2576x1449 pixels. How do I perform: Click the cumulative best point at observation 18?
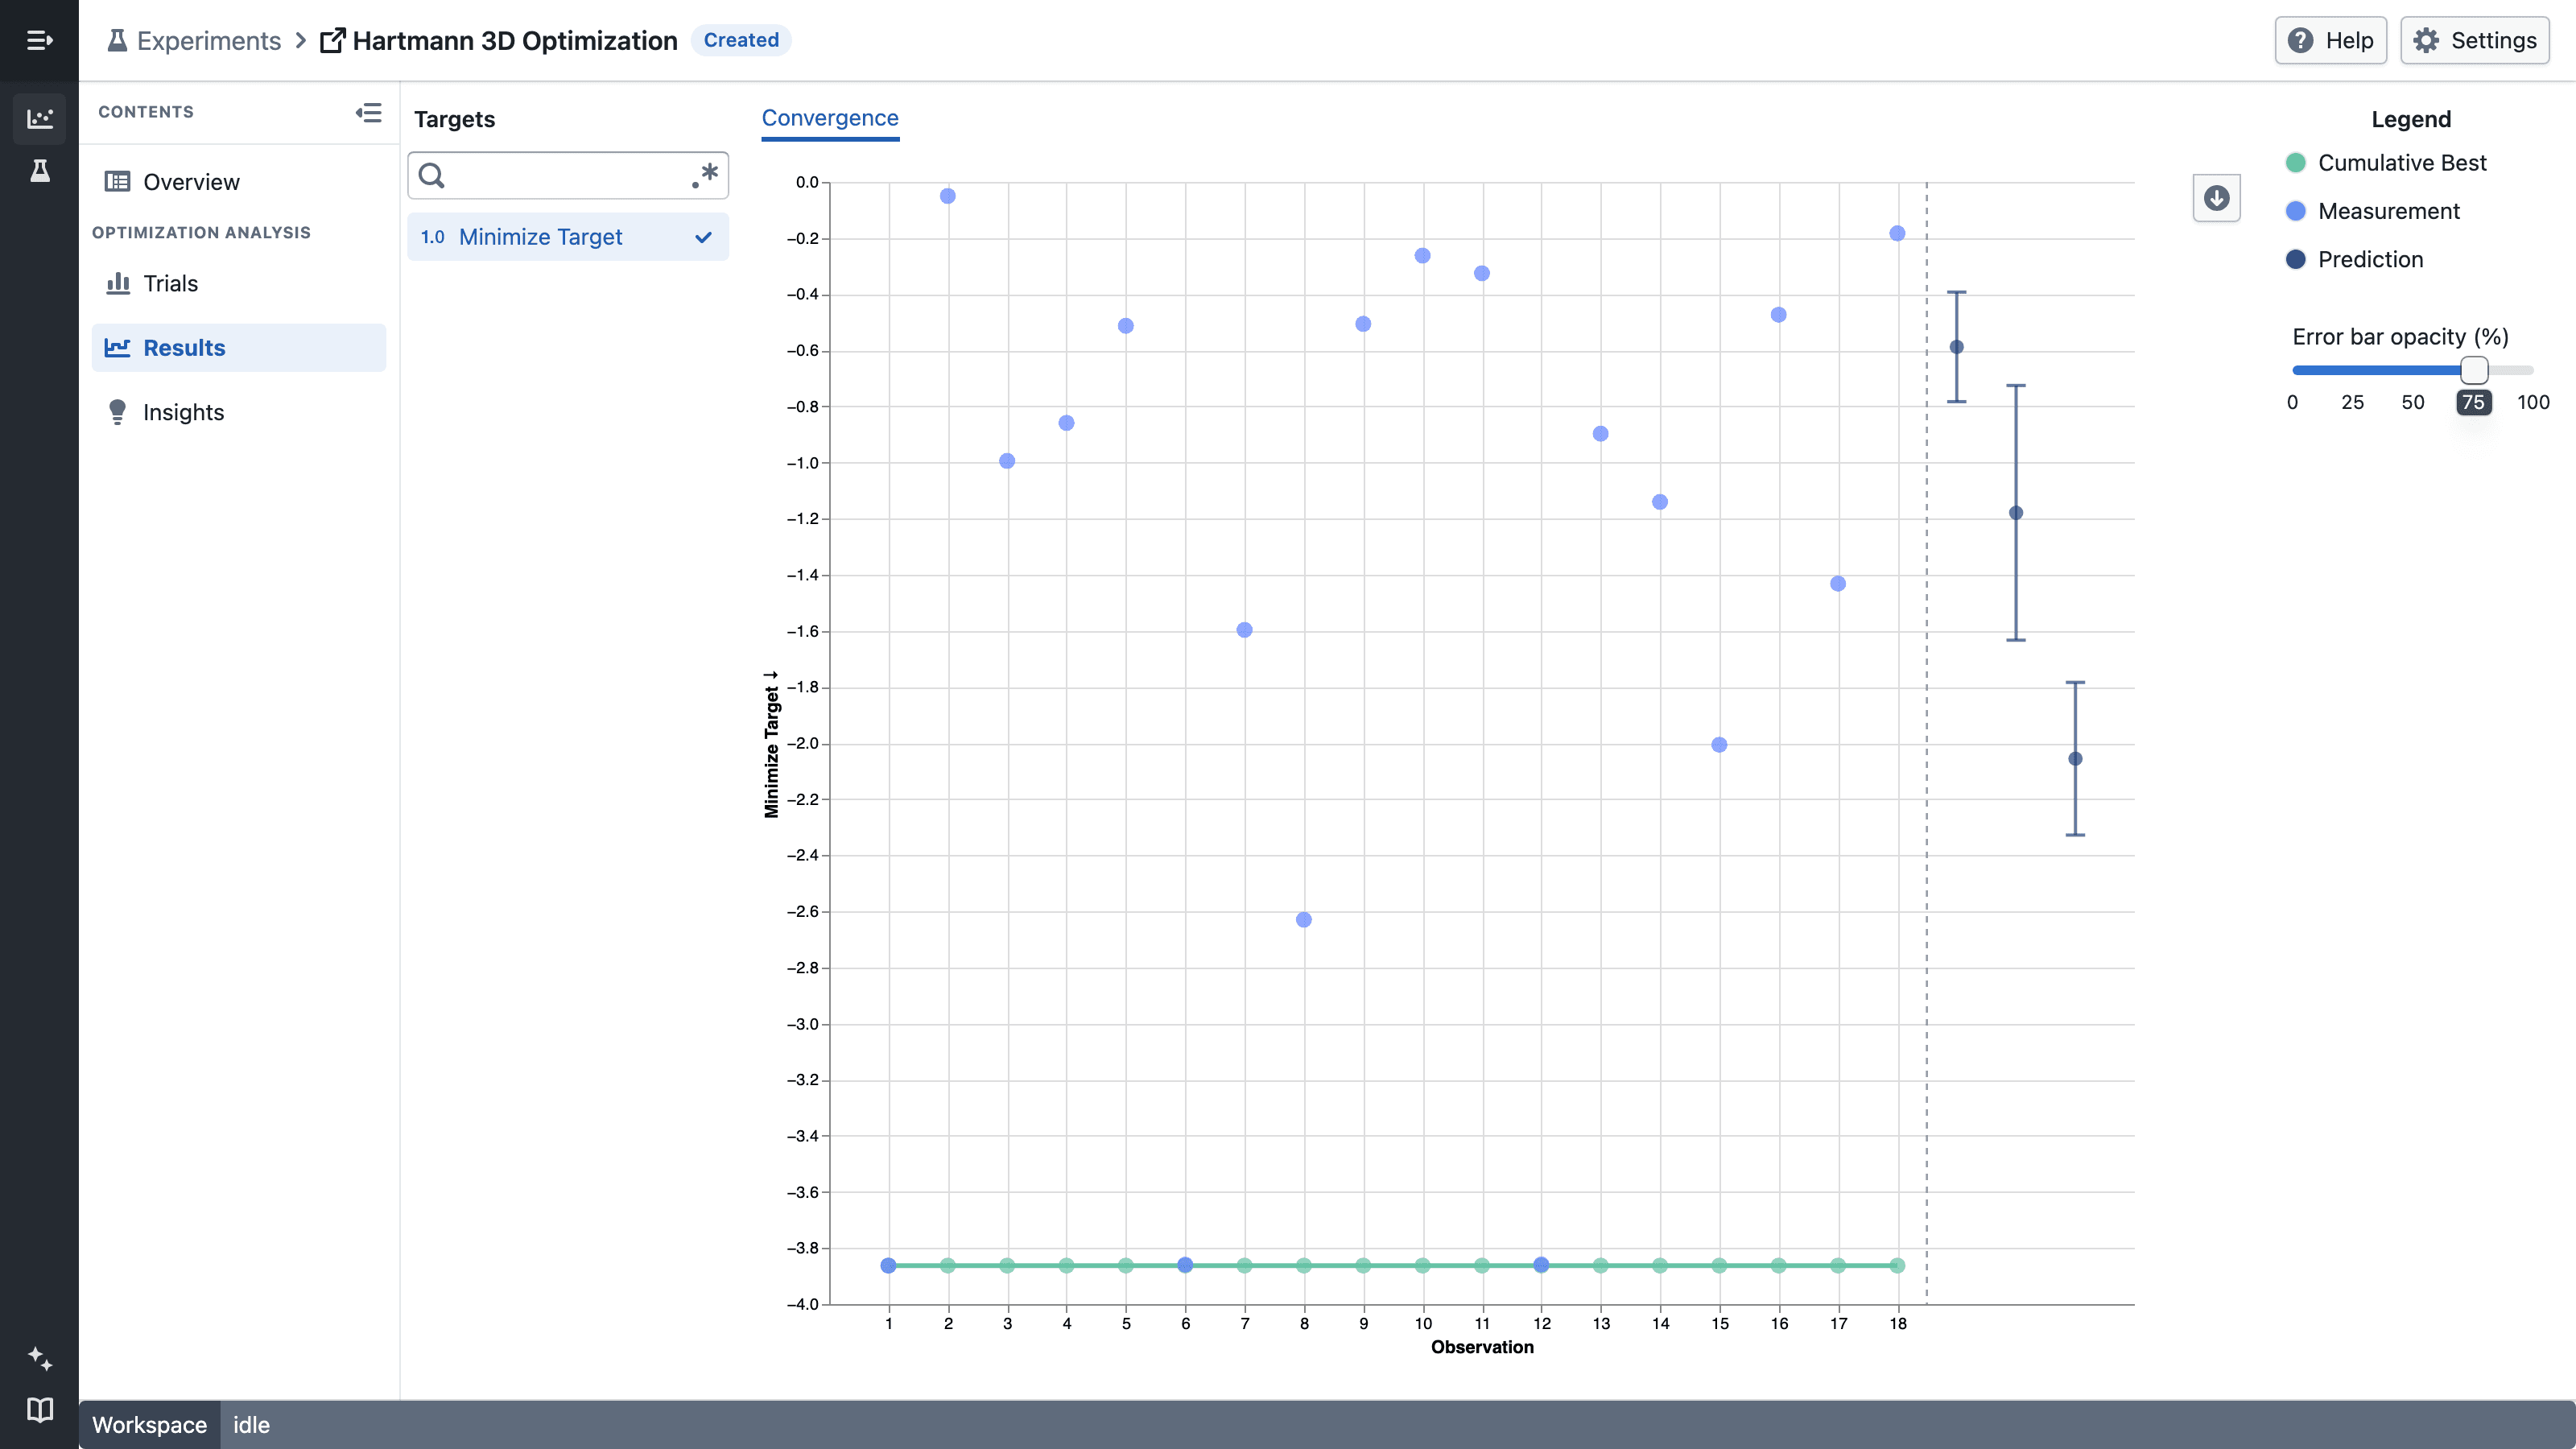[1897, 1266]
